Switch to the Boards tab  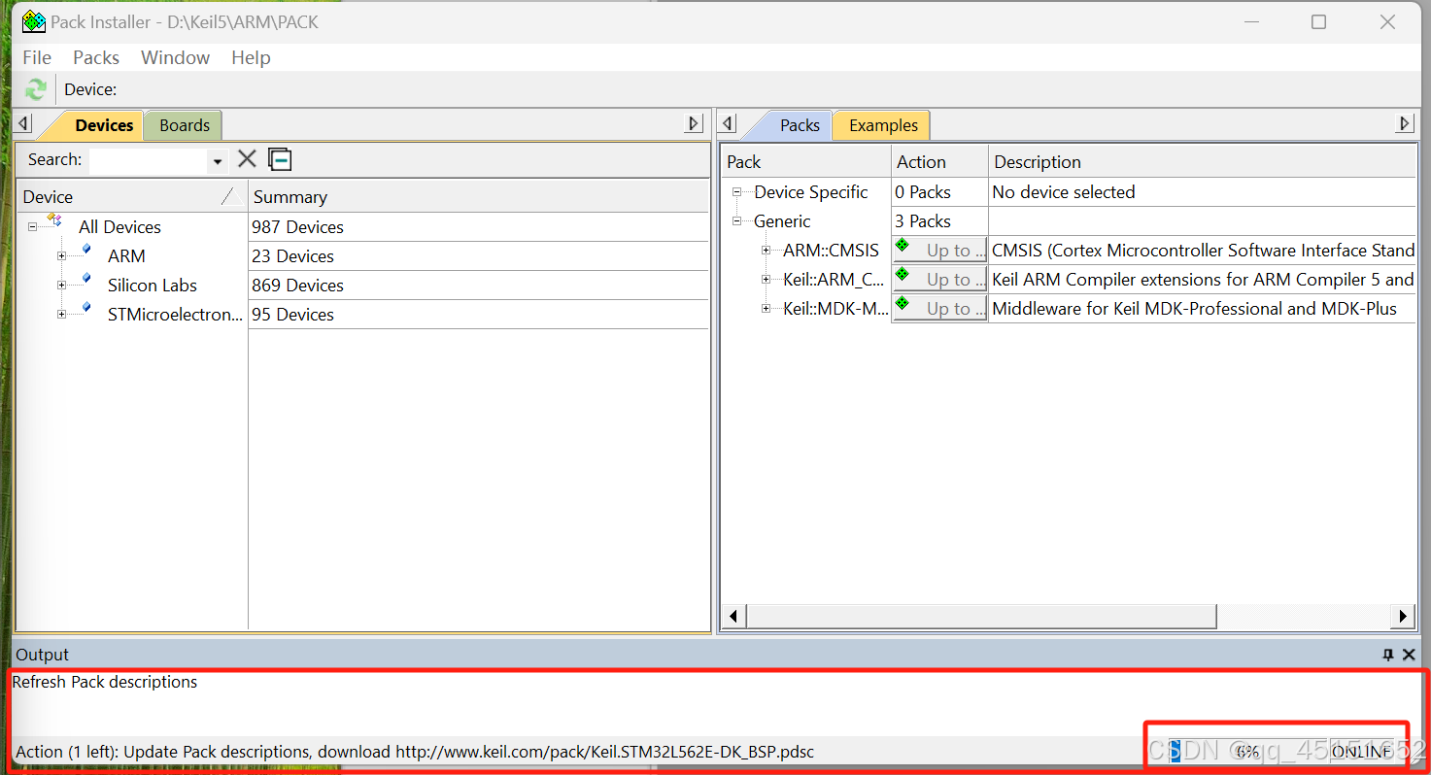tap(185, 125)
